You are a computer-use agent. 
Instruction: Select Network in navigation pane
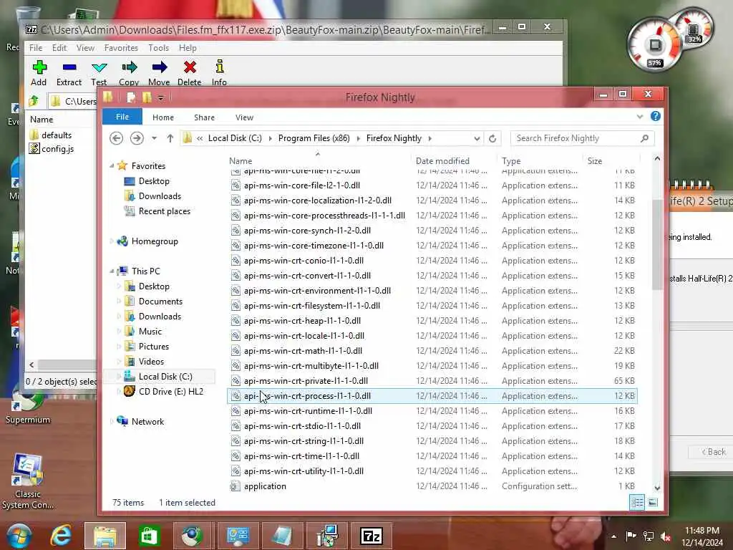(147, 421)
